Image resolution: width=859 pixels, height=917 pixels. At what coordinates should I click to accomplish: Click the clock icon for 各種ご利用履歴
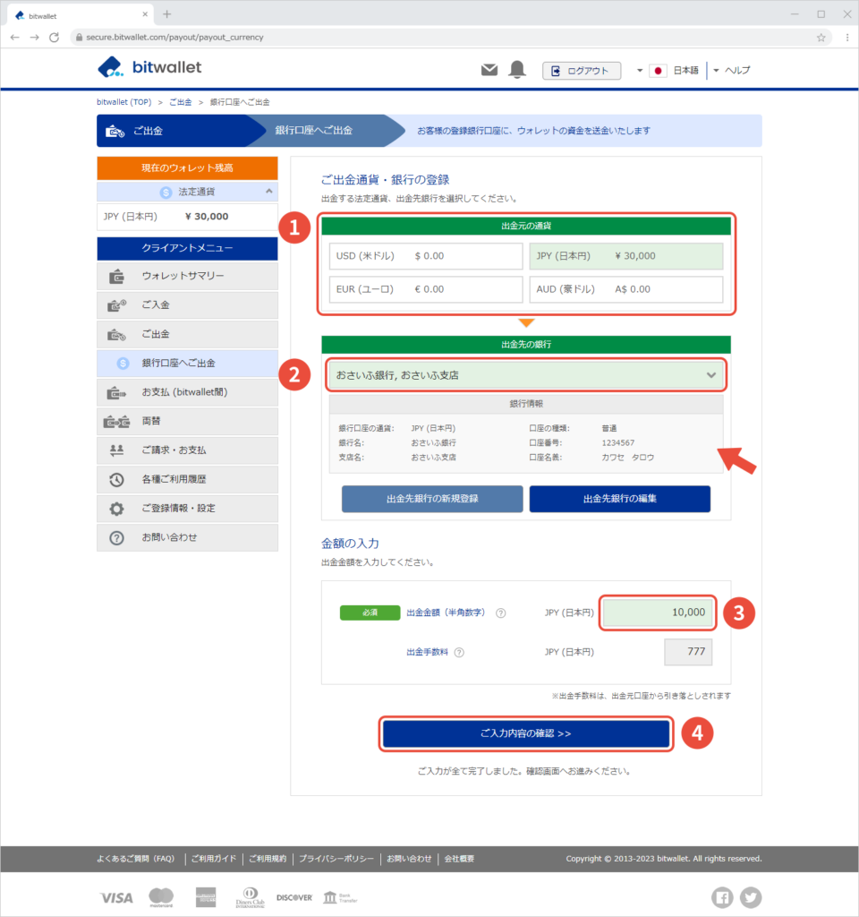coord(117,480)
